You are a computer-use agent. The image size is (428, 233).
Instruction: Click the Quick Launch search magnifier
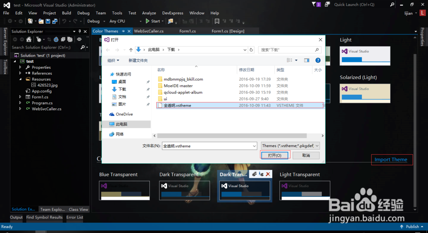(392, 5)
